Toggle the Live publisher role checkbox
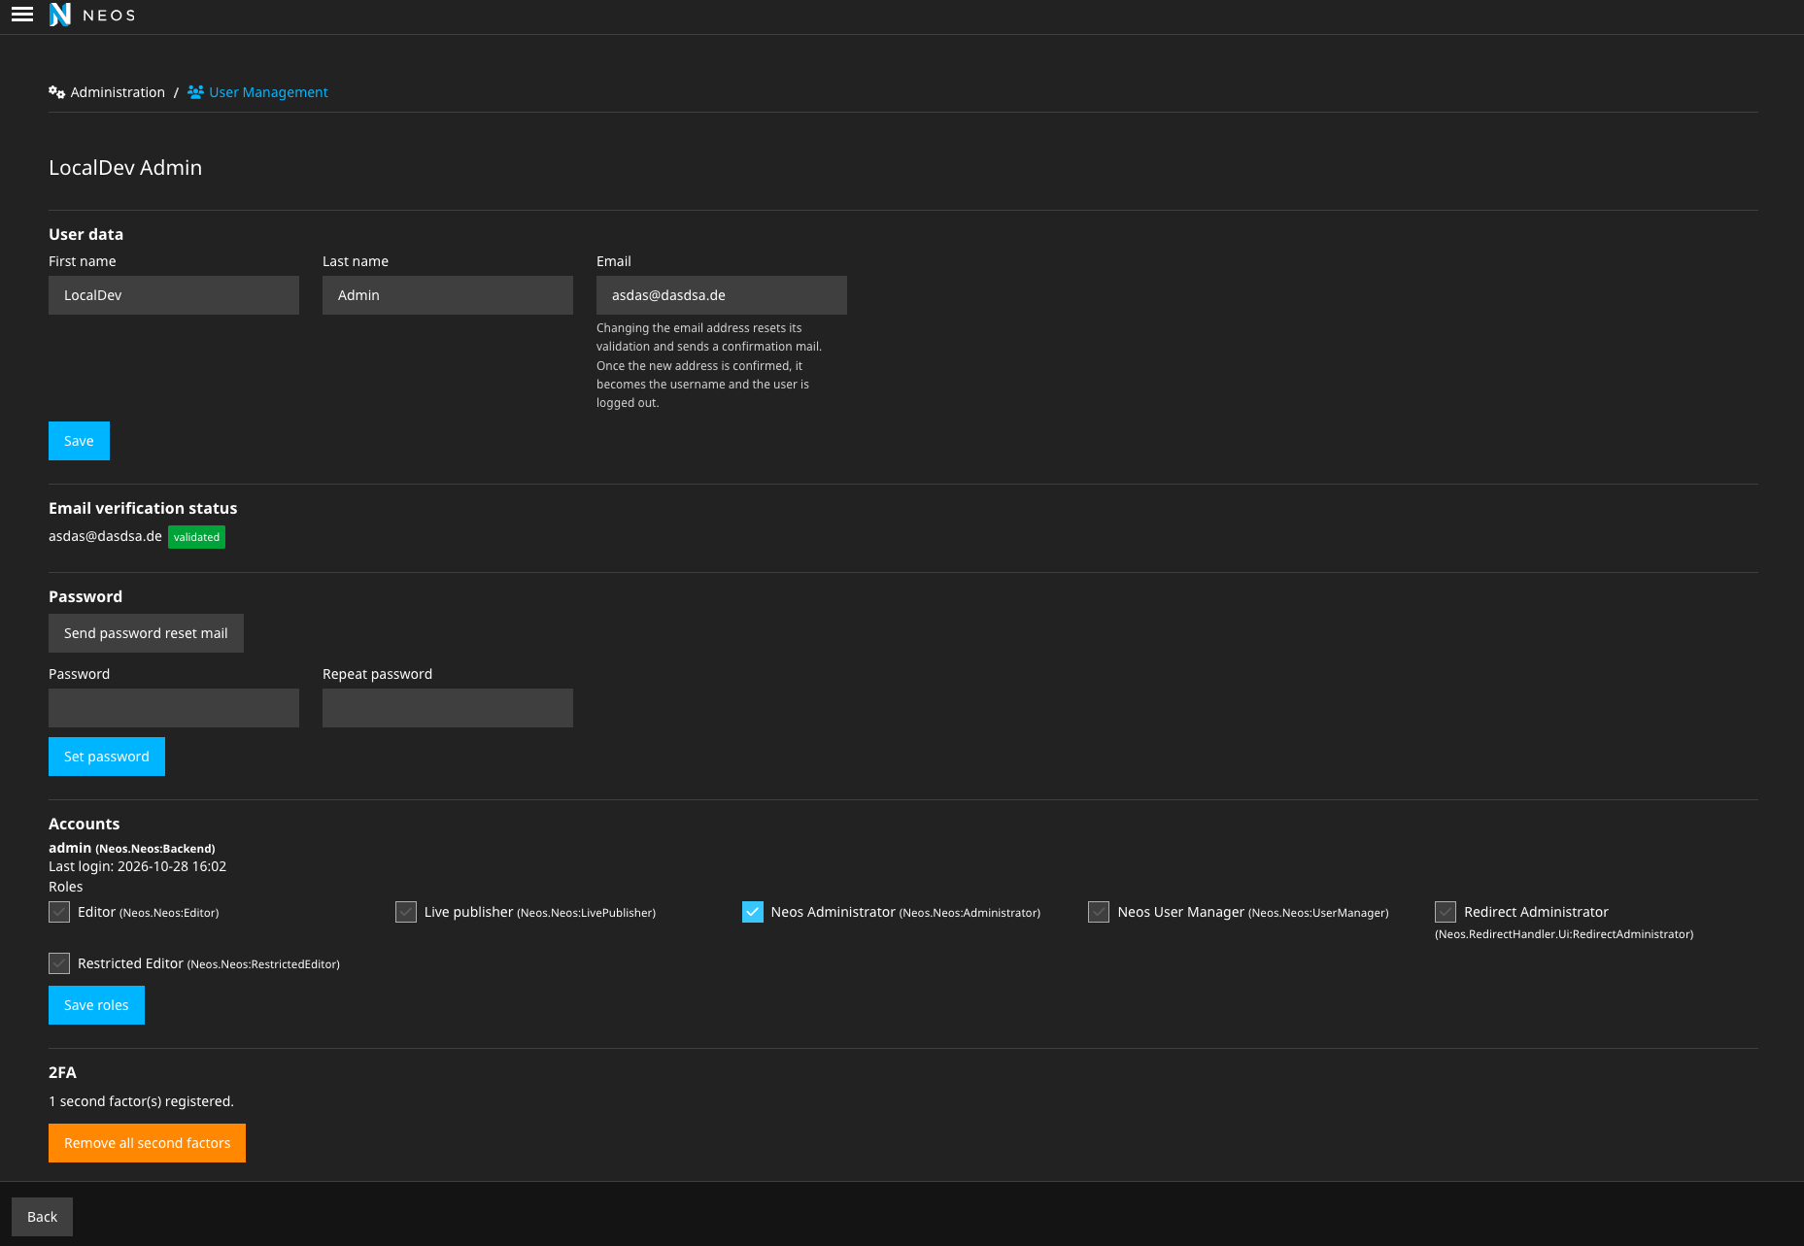 [406, 912]
